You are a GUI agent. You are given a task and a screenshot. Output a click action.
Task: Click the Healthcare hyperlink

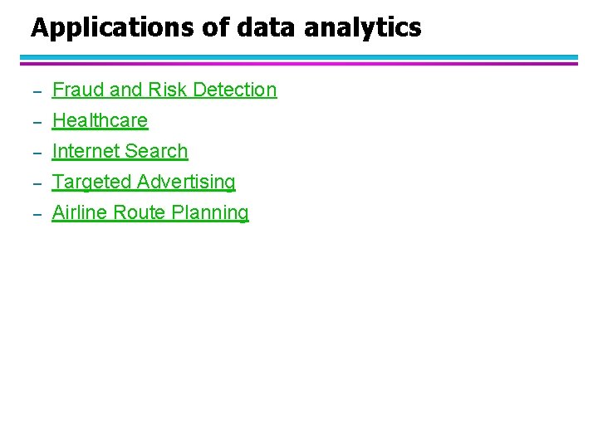[100, 120]
